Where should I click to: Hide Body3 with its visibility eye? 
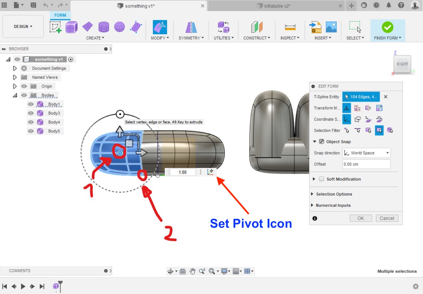31,113
